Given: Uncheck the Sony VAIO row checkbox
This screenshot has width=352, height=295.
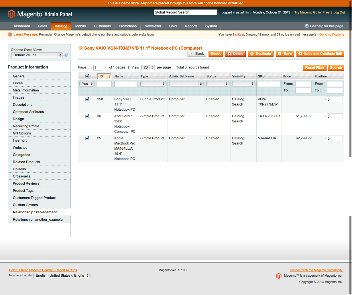Looking at the screenshot, I should 87,99.
